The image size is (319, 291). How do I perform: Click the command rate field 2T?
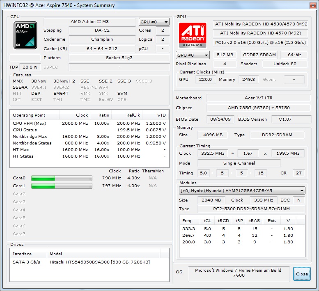tap(298, 173)
